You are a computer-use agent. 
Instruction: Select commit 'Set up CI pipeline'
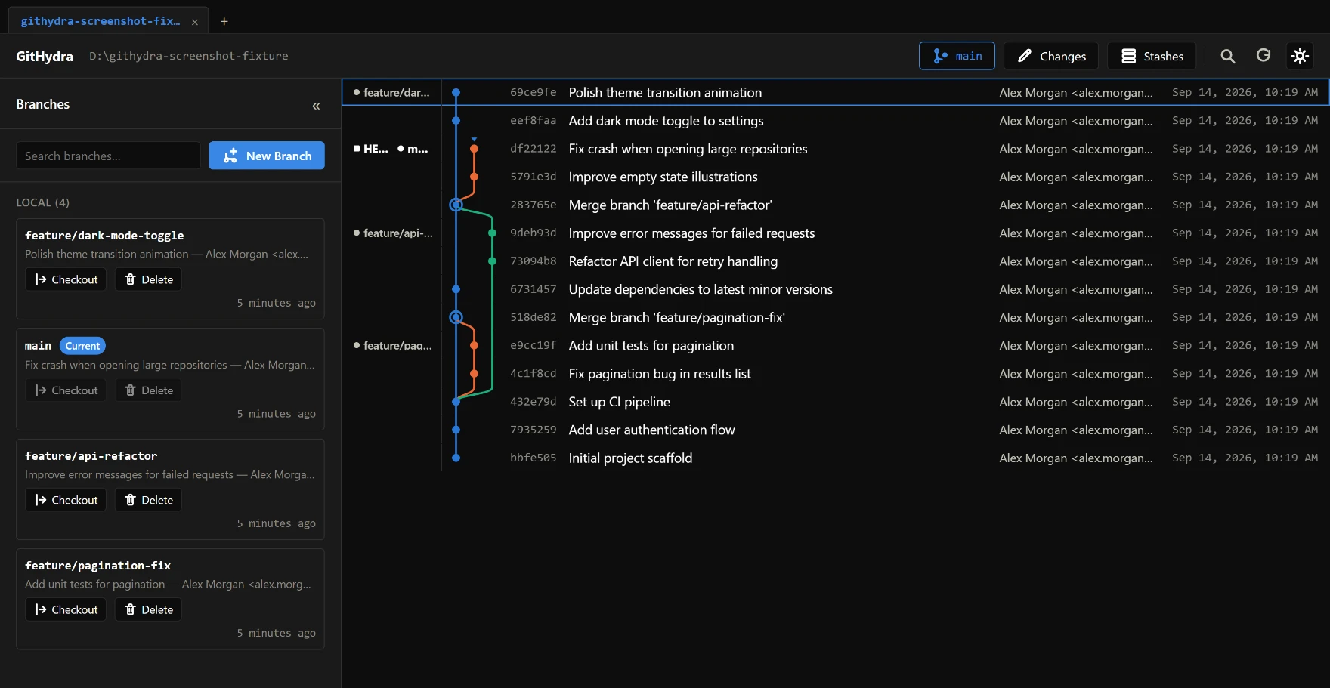coord(835,402)
